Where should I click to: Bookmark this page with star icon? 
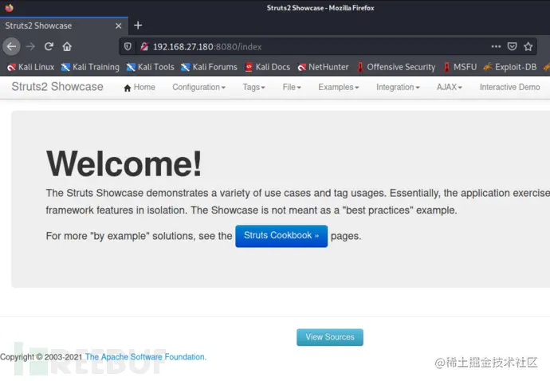[528, 46]
